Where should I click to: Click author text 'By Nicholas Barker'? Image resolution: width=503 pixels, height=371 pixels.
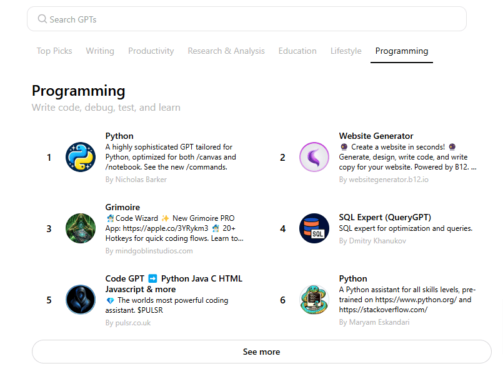(136, 180)
